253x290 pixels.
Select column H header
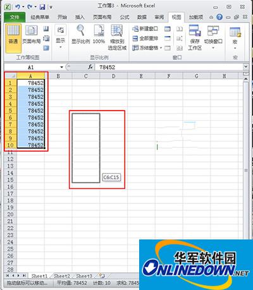224,76
